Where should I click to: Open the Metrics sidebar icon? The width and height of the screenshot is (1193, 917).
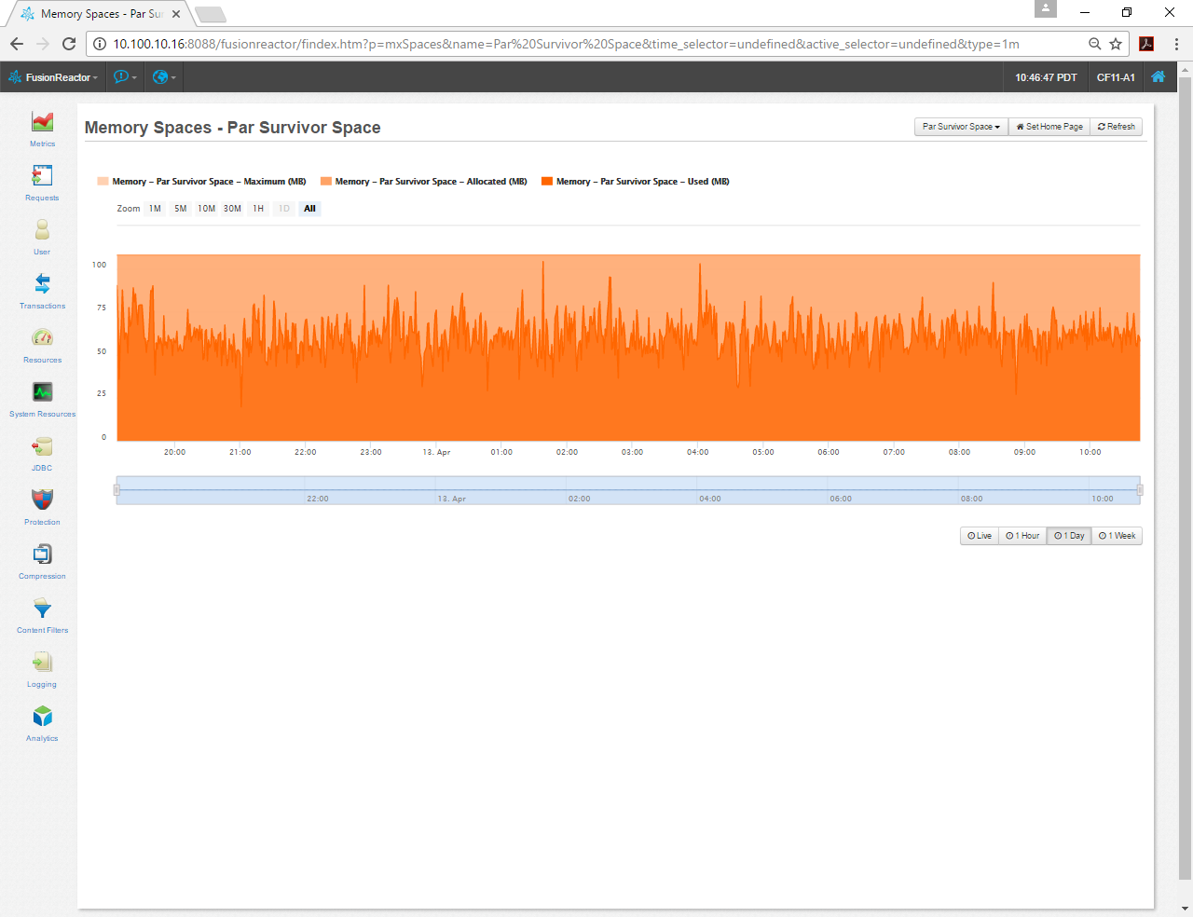(42, 122)
